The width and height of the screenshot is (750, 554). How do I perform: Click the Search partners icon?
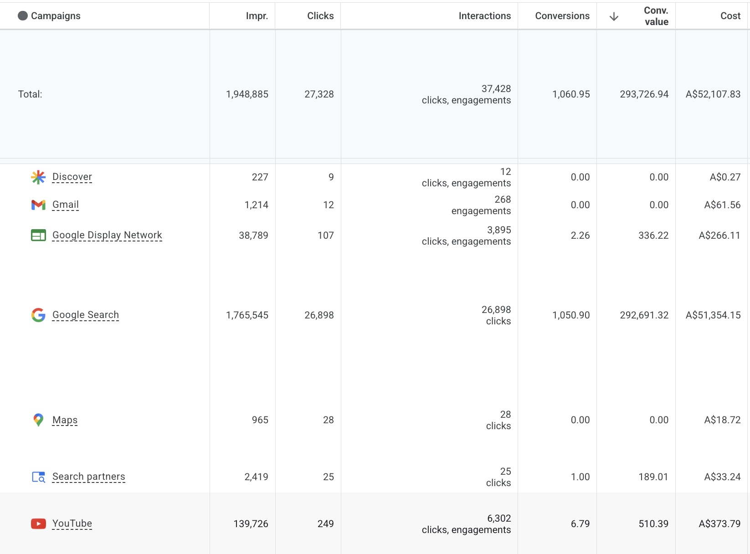[x=38, y=477]
